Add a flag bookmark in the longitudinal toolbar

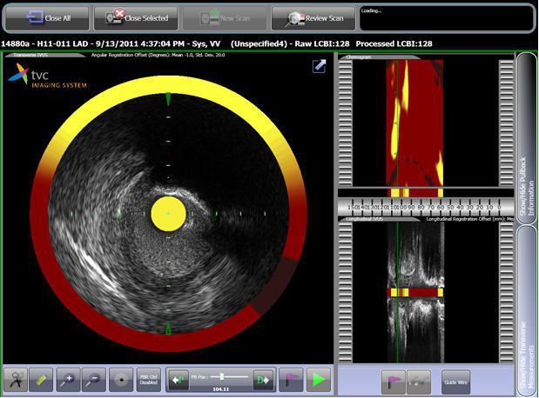[x=394, y=381]
